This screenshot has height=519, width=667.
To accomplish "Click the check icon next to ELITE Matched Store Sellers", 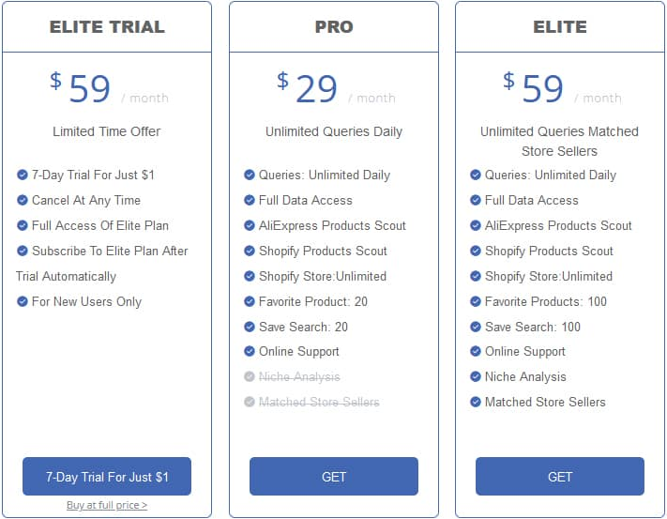I will click(x=475, y=402).
